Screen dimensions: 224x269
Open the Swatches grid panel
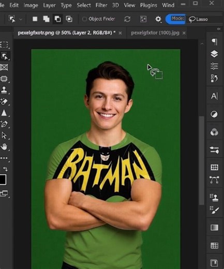214,167
